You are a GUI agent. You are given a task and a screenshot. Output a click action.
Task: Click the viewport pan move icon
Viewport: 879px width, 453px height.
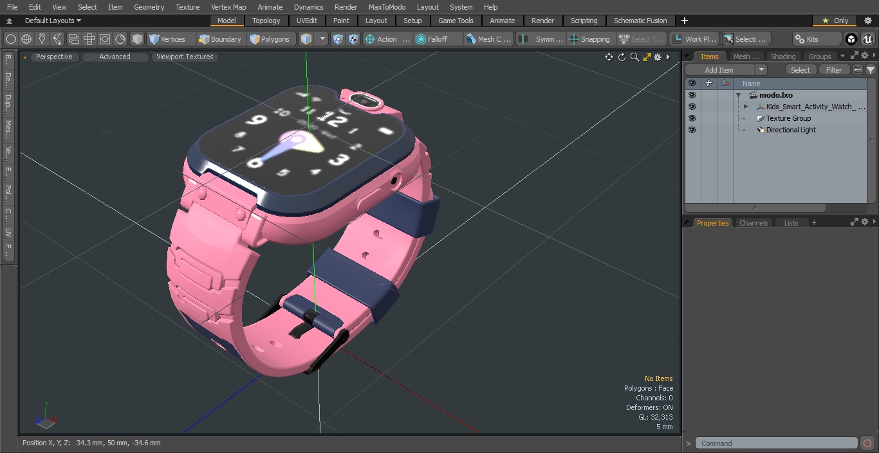(609, 57)
